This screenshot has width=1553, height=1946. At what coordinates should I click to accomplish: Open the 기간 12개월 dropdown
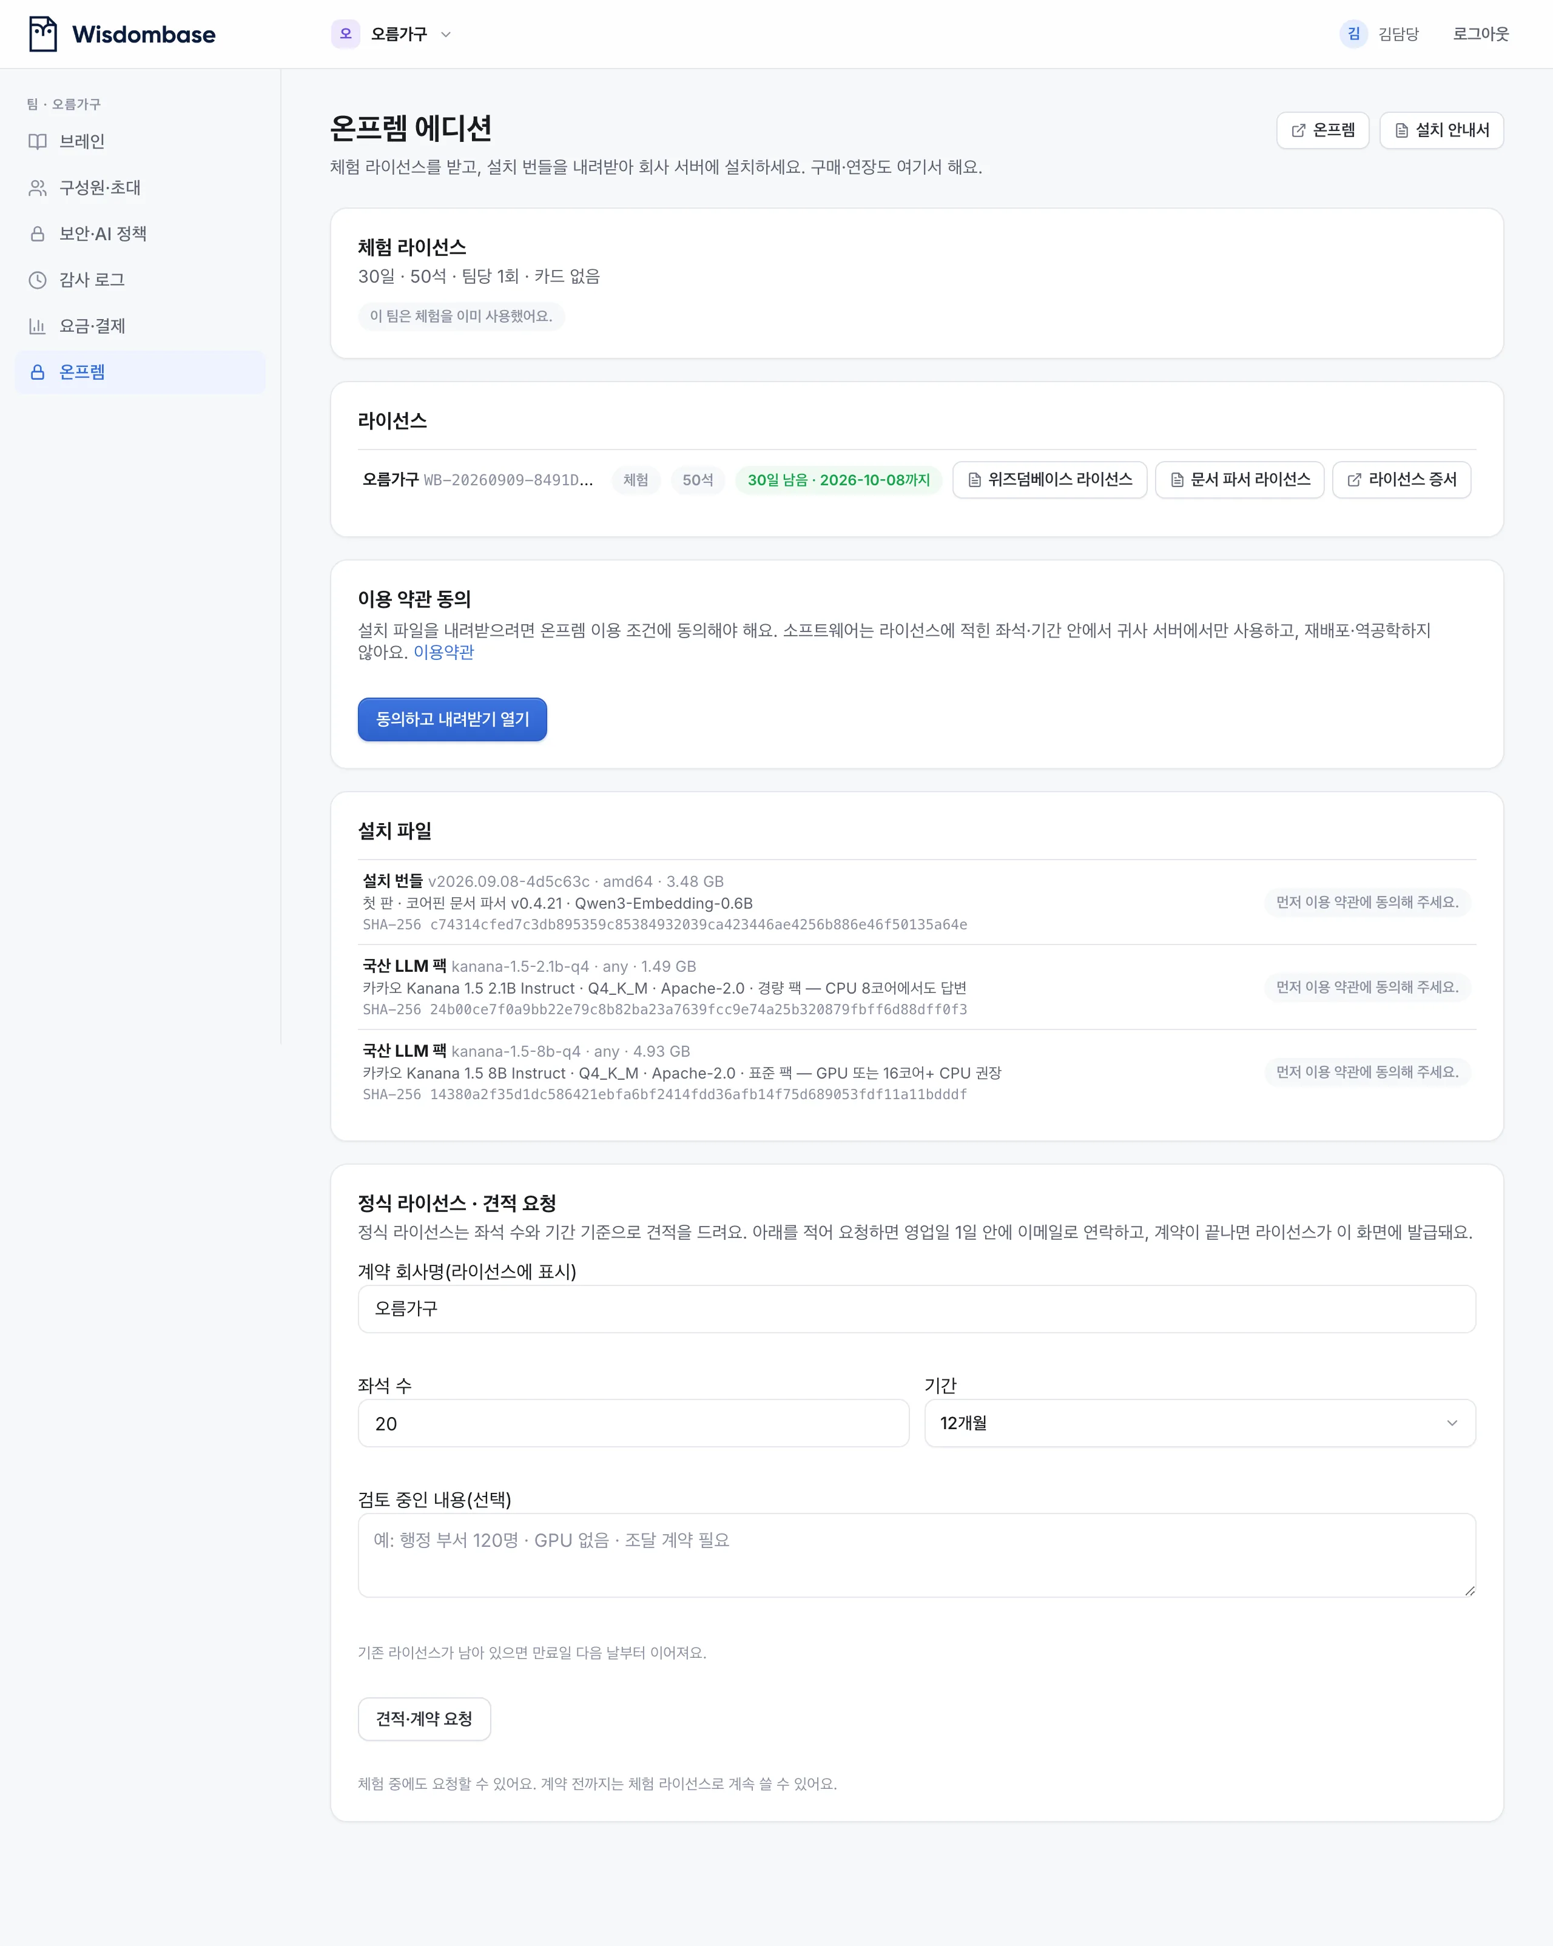(1200, 1423)
